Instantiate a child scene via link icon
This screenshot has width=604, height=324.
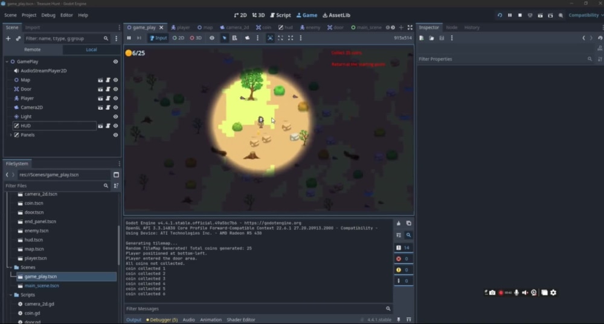pos(18,39)
